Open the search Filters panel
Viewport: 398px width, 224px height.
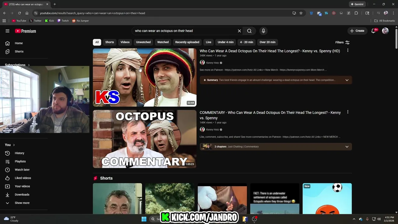click(x=342, y=42)
